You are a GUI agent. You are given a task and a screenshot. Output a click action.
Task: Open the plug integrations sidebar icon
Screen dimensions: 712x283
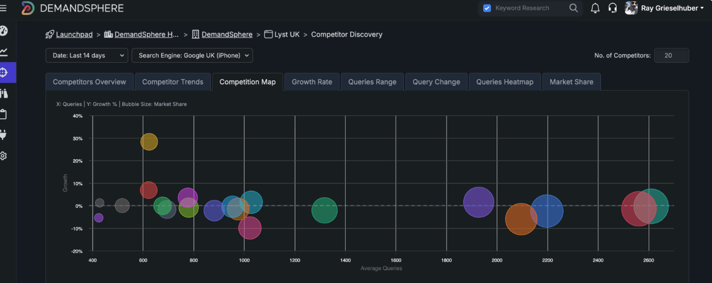point(4,135)
